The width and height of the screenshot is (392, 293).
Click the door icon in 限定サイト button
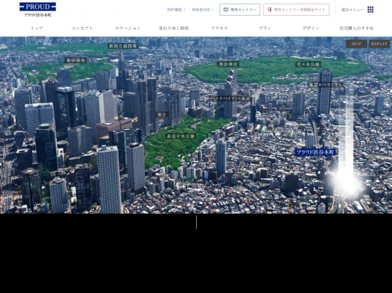(269, 9)
